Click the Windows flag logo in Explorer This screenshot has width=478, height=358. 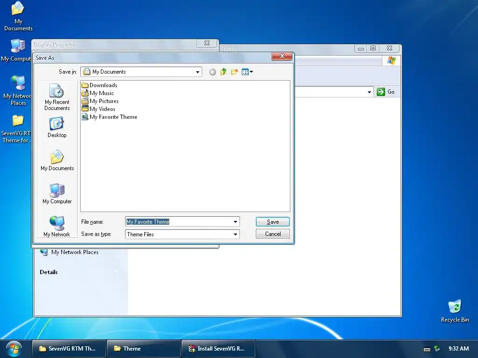click(x=392, y=61)
